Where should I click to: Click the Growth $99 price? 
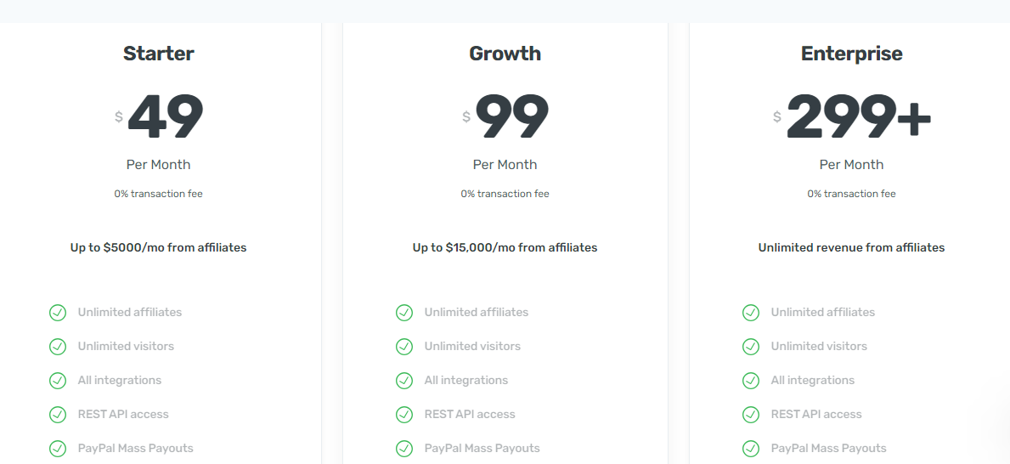tap(511, 116)
